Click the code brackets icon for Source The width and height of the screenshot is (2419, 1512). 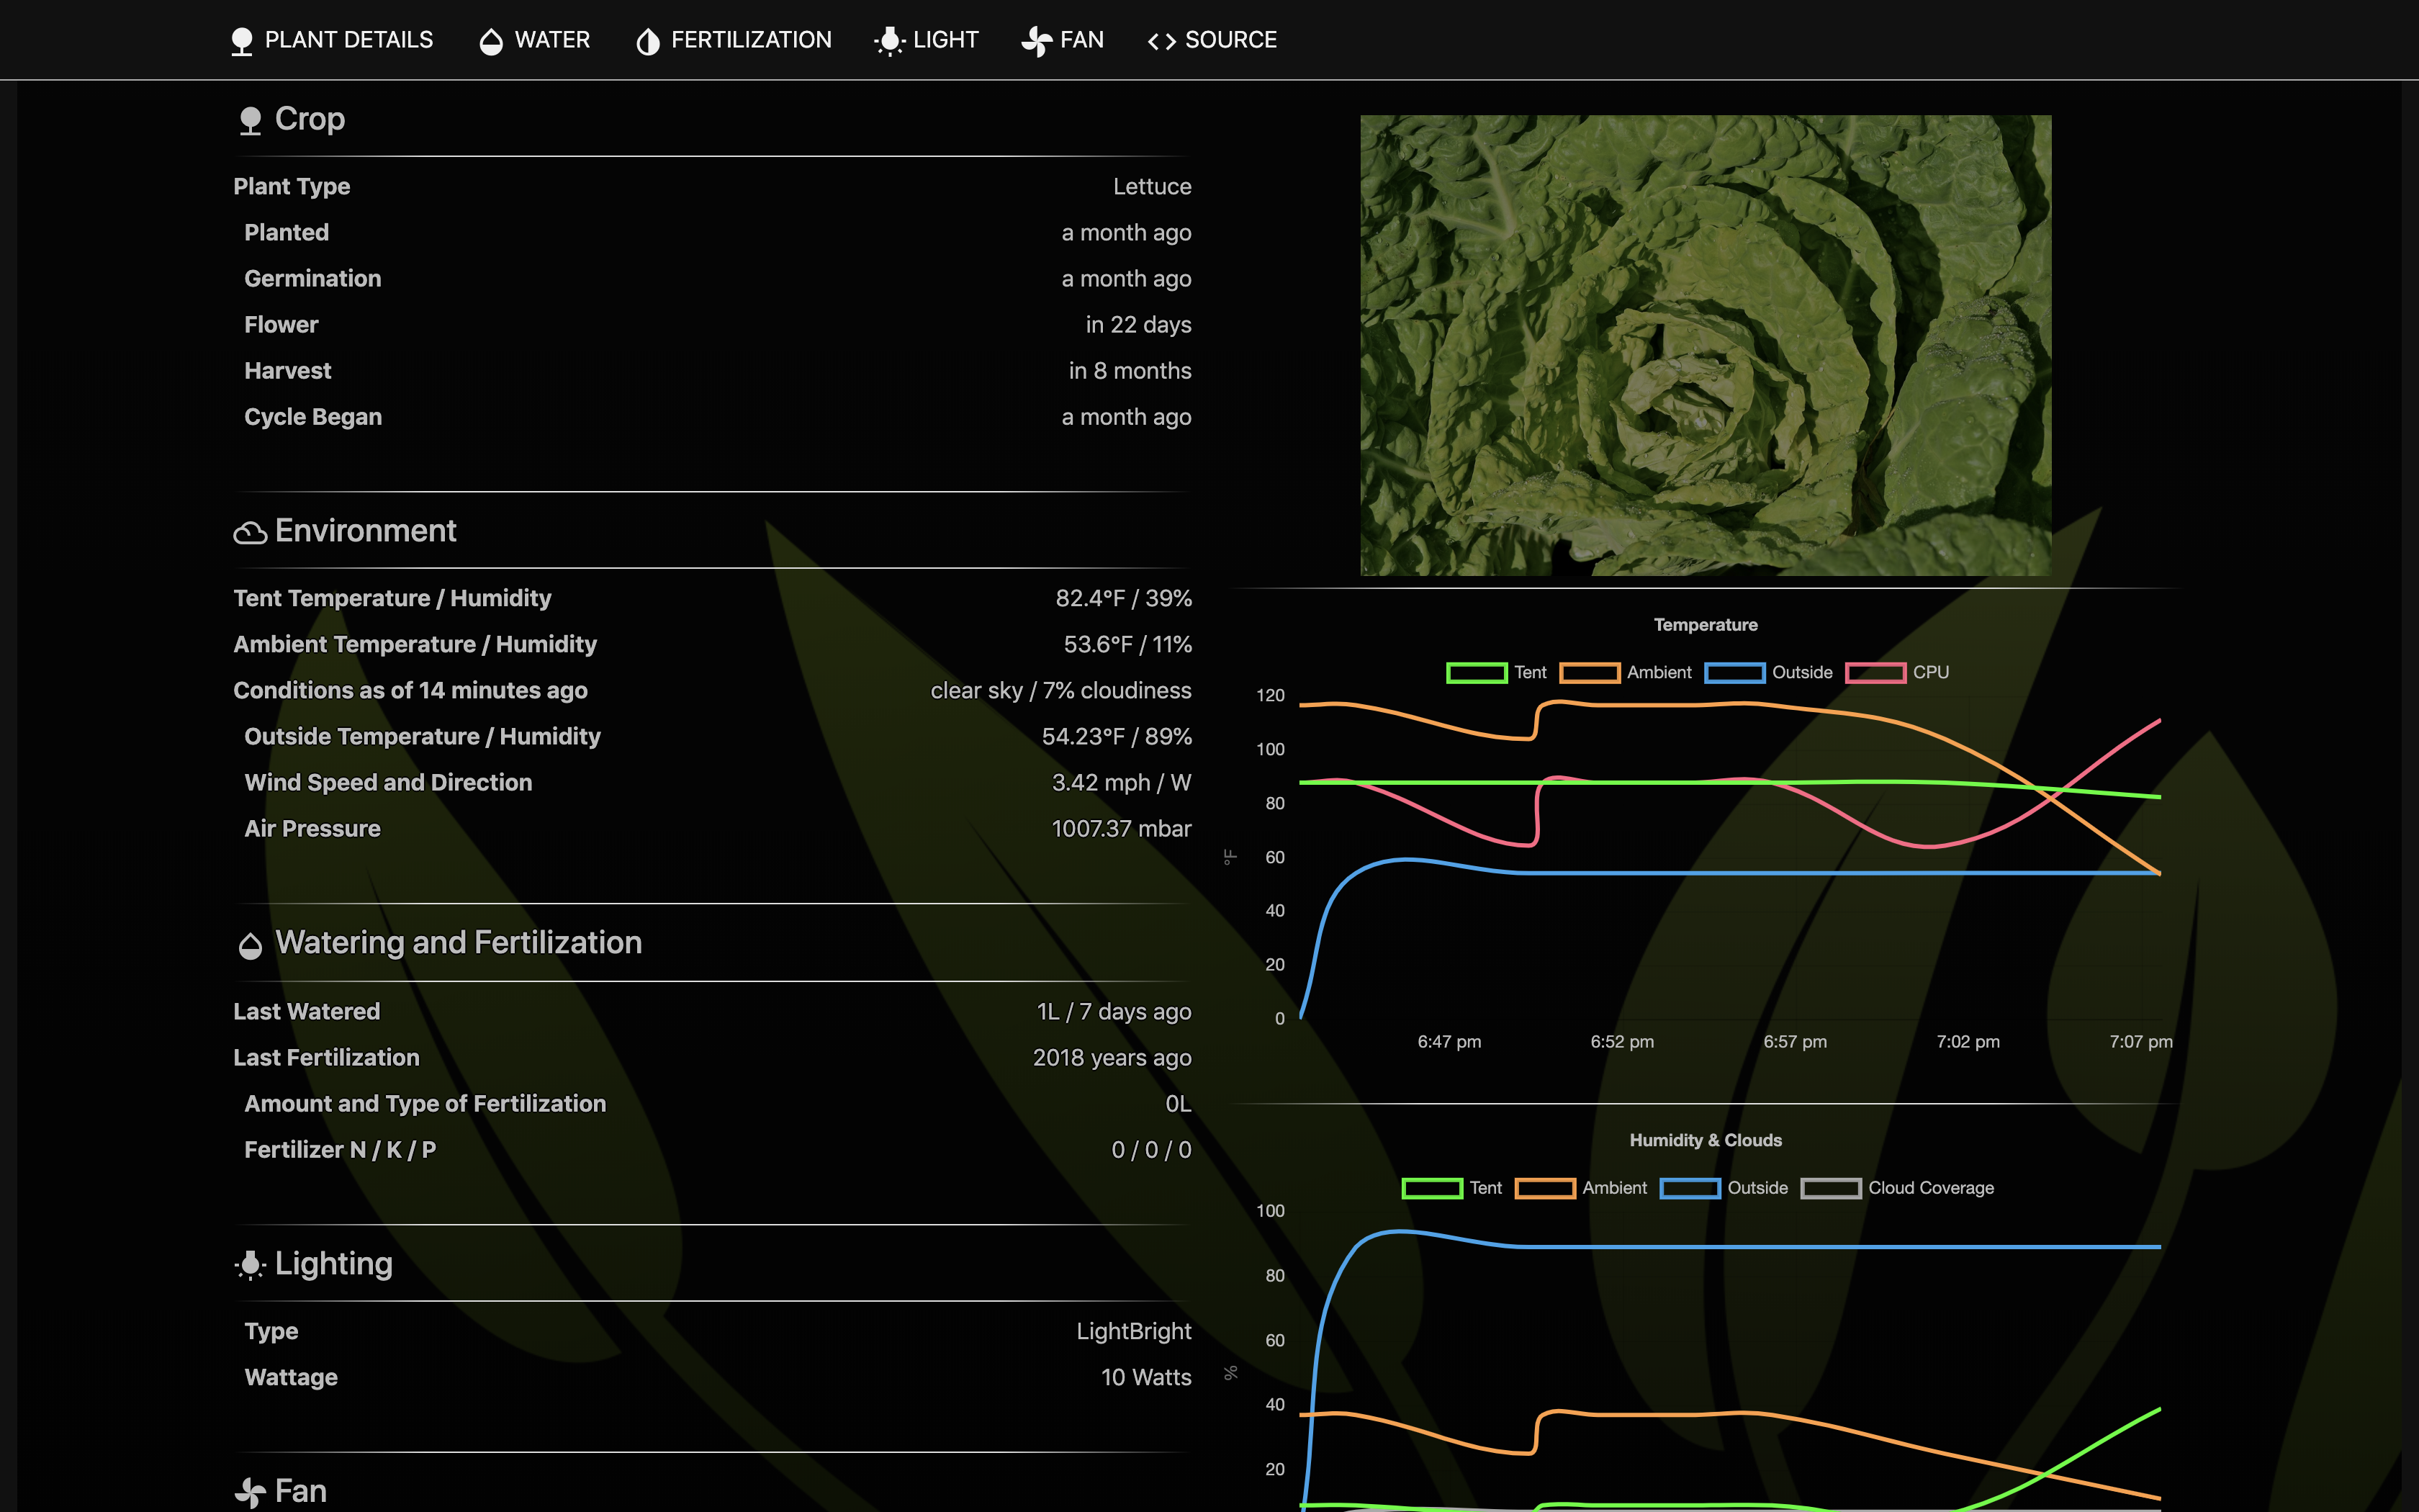pos(1161,41)
